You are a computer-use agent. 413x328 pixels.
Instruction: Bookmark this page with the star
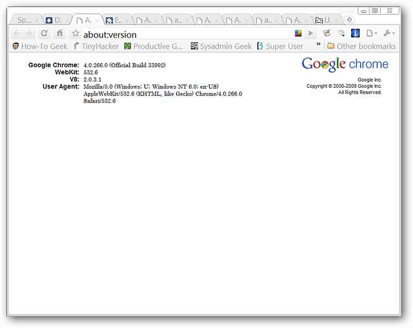coord(76,33)
